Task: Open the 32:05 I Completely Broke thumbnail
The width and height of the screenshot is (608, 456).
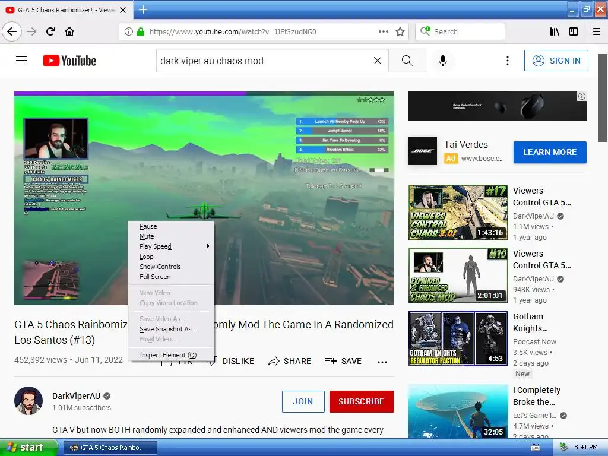Action: [458, 411]
